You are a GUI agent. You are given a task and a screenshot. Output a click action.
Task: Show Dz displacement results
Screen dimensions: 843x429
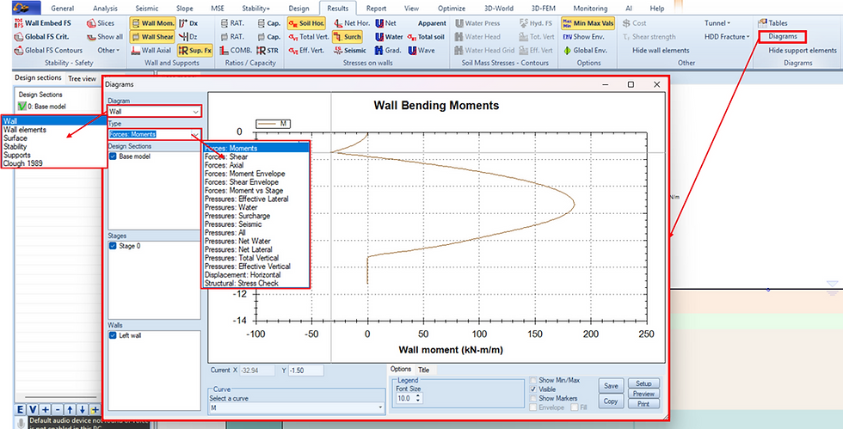pos(188,37)
